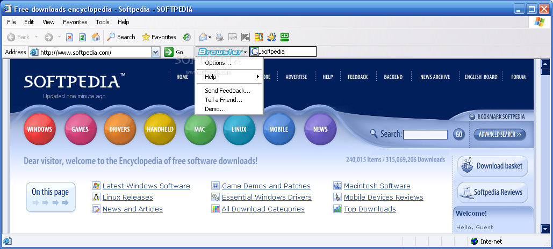This screenshot has height=249, width=553.
Task: Toggle the Browster toolbar menu
Action: [222, 52]
